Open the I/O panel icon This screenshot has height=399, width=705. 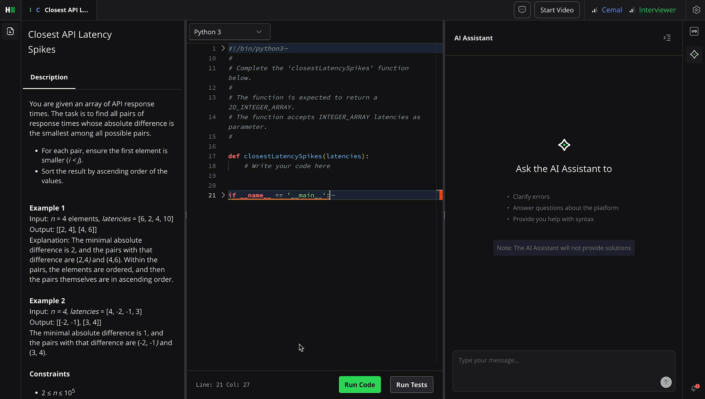point(694,31)
